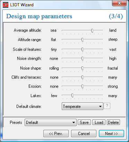The width and height of the screenshot is (129, 142).
Task: Click the 'Altitude range:' label
Action: point(30,40)
